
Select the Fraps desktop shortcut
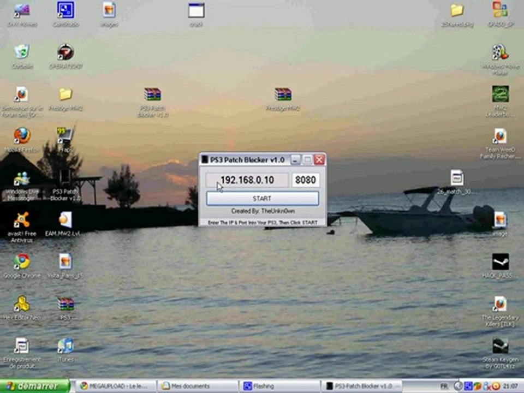pyautogui.click(x=65, y=140)
